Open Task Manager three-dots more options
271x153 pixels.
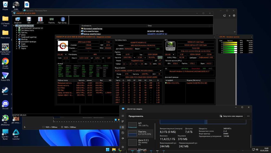tap(248, 116)
